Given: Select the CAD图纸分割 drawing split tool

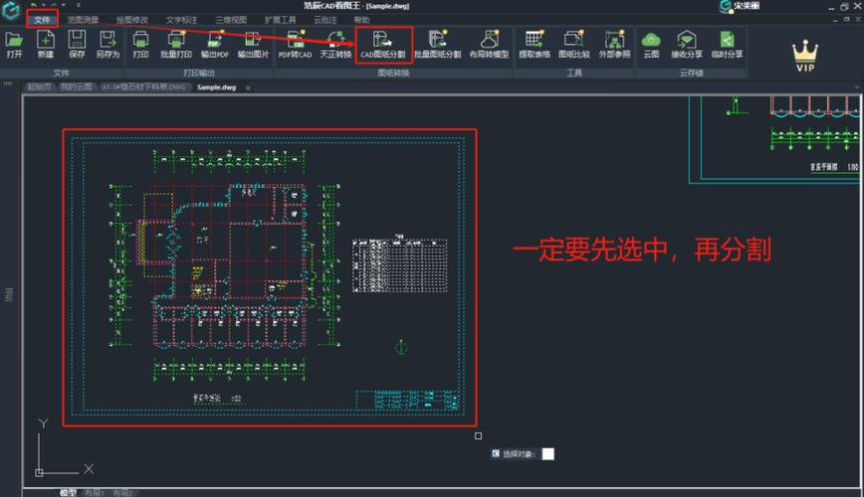Looking at the screenshot, I should click(383, 44).
